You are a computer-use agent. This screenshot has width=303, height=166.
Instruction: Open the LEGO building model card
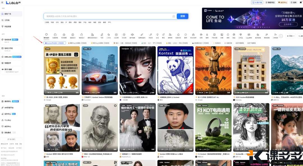(251, 71)
